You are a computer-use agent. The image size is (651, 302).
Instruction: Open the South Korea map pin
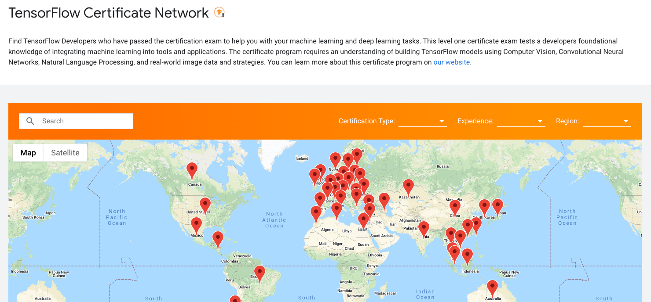[484, 208]
